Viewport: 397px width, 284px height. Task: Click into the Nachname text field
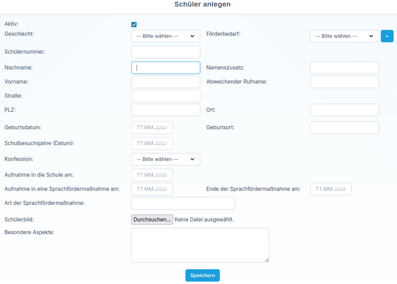(166, 68)
